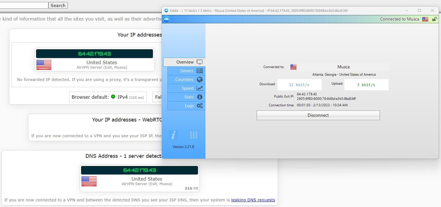The width and height of the screenshot is (441, 207).
Task: Minimize the Eddie window
Action: pyautogui.click(x=407, y=10)
